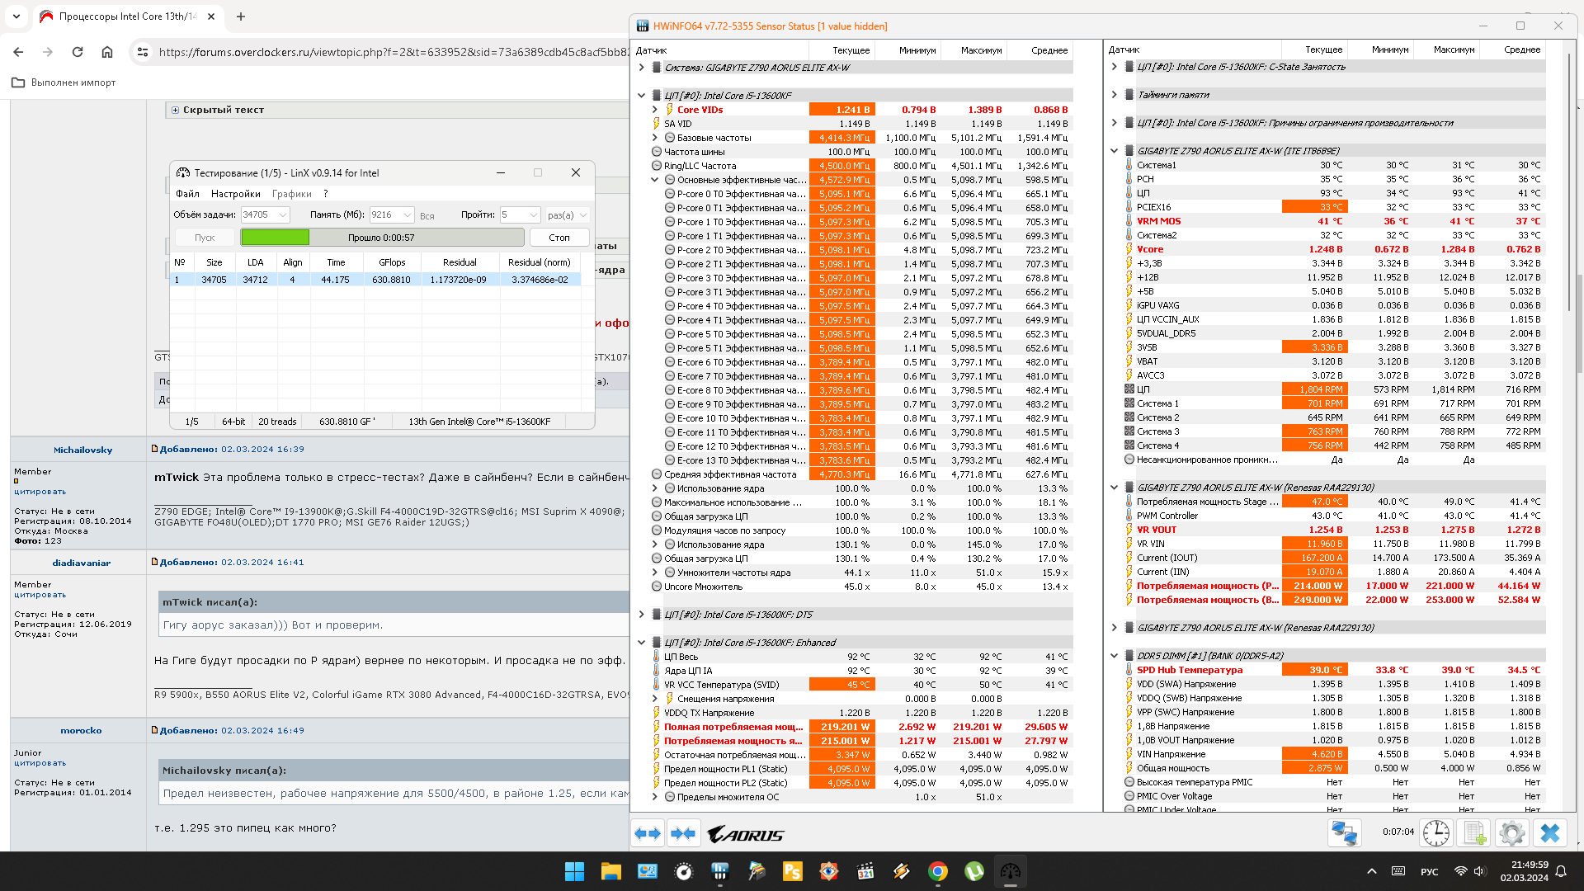Expand the Скрытый текст spoiler
Screen dimensions: 1584x891
[x=175, y=110]
